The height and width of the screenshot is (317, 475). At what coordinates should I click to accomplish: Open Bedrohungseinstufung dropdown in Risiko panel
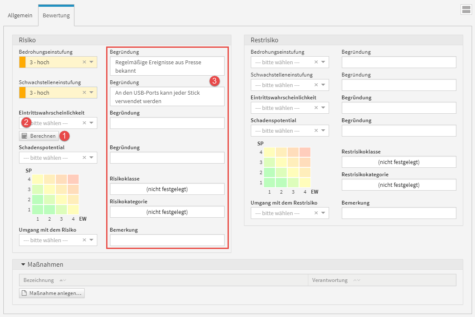(x=91, y=62)
